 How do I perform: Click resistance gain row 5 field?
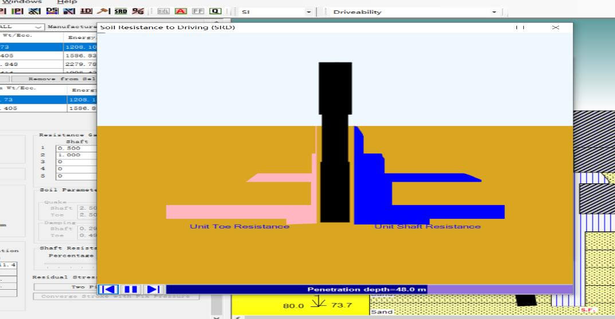pos(76,176)
